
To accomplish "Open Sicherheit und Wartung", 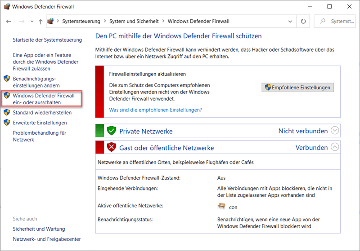I will 39,229.
